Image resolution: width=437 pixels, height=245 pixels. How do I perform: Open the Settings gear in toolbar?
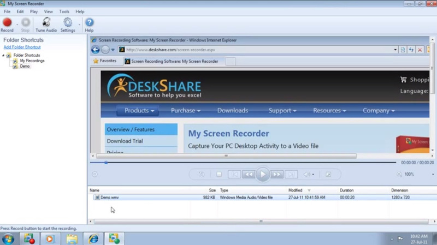point(68,25)
